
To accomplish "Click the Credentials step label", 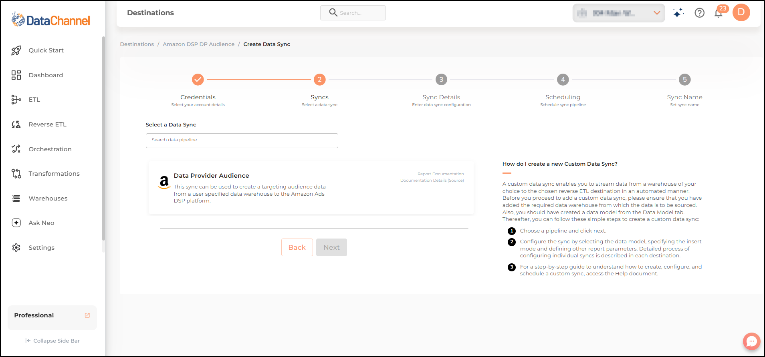I will (x=198, y=97).
